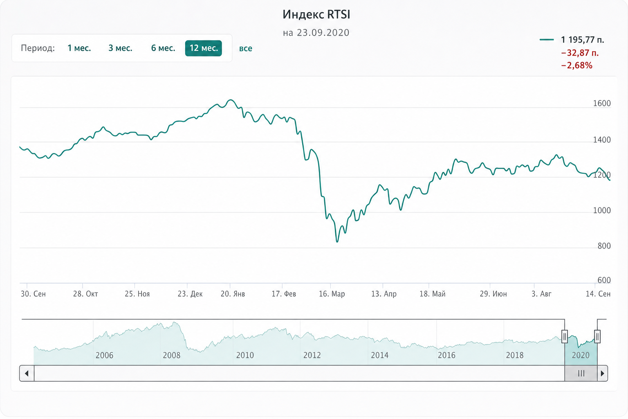Select the 1 мес. period

pos(79,48)
